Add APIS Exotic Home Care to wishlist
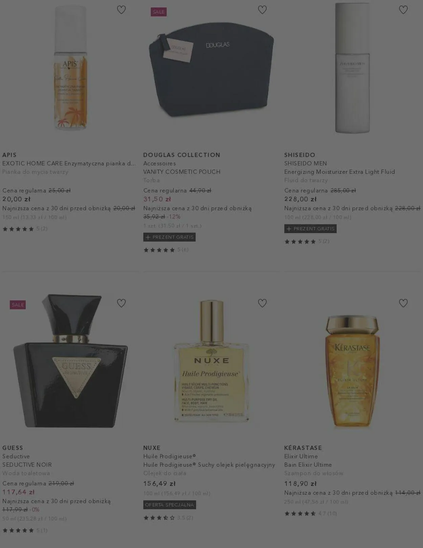 (121, 10)
